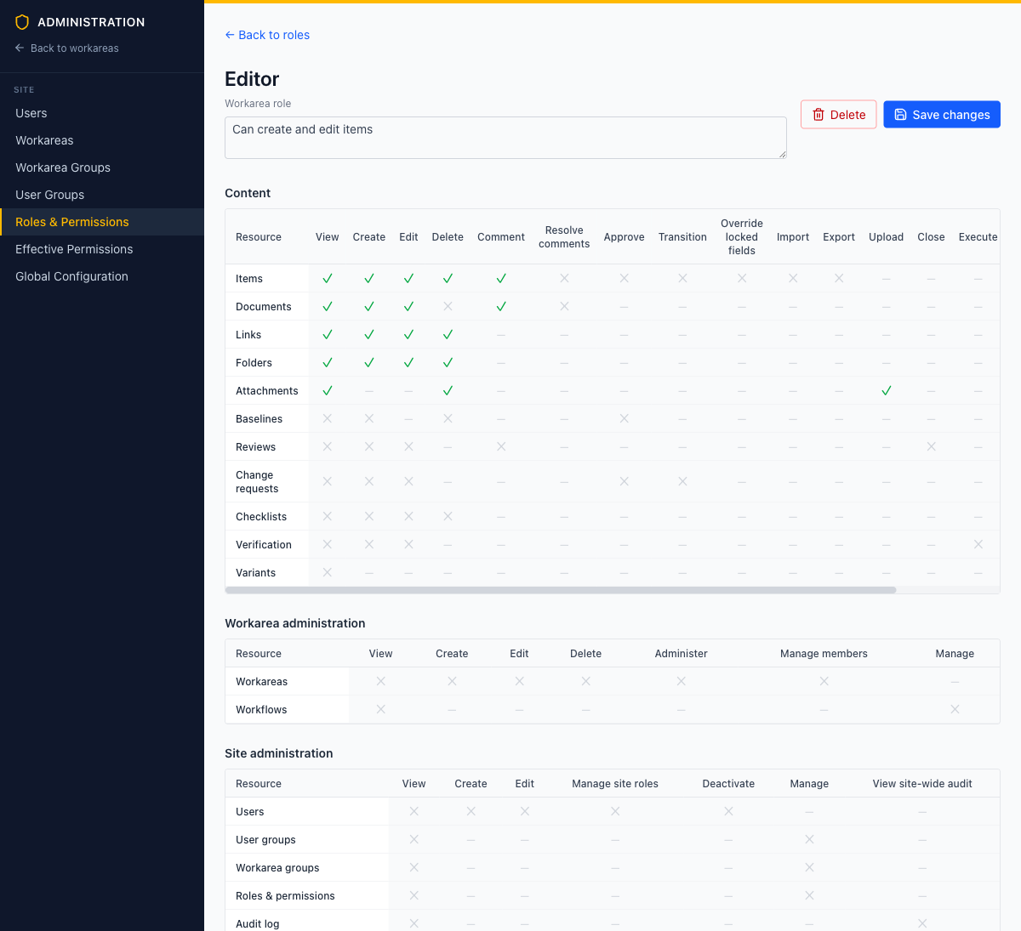
Task: Click the trash icon on the Delete button
Action: [x=819, y=115]
